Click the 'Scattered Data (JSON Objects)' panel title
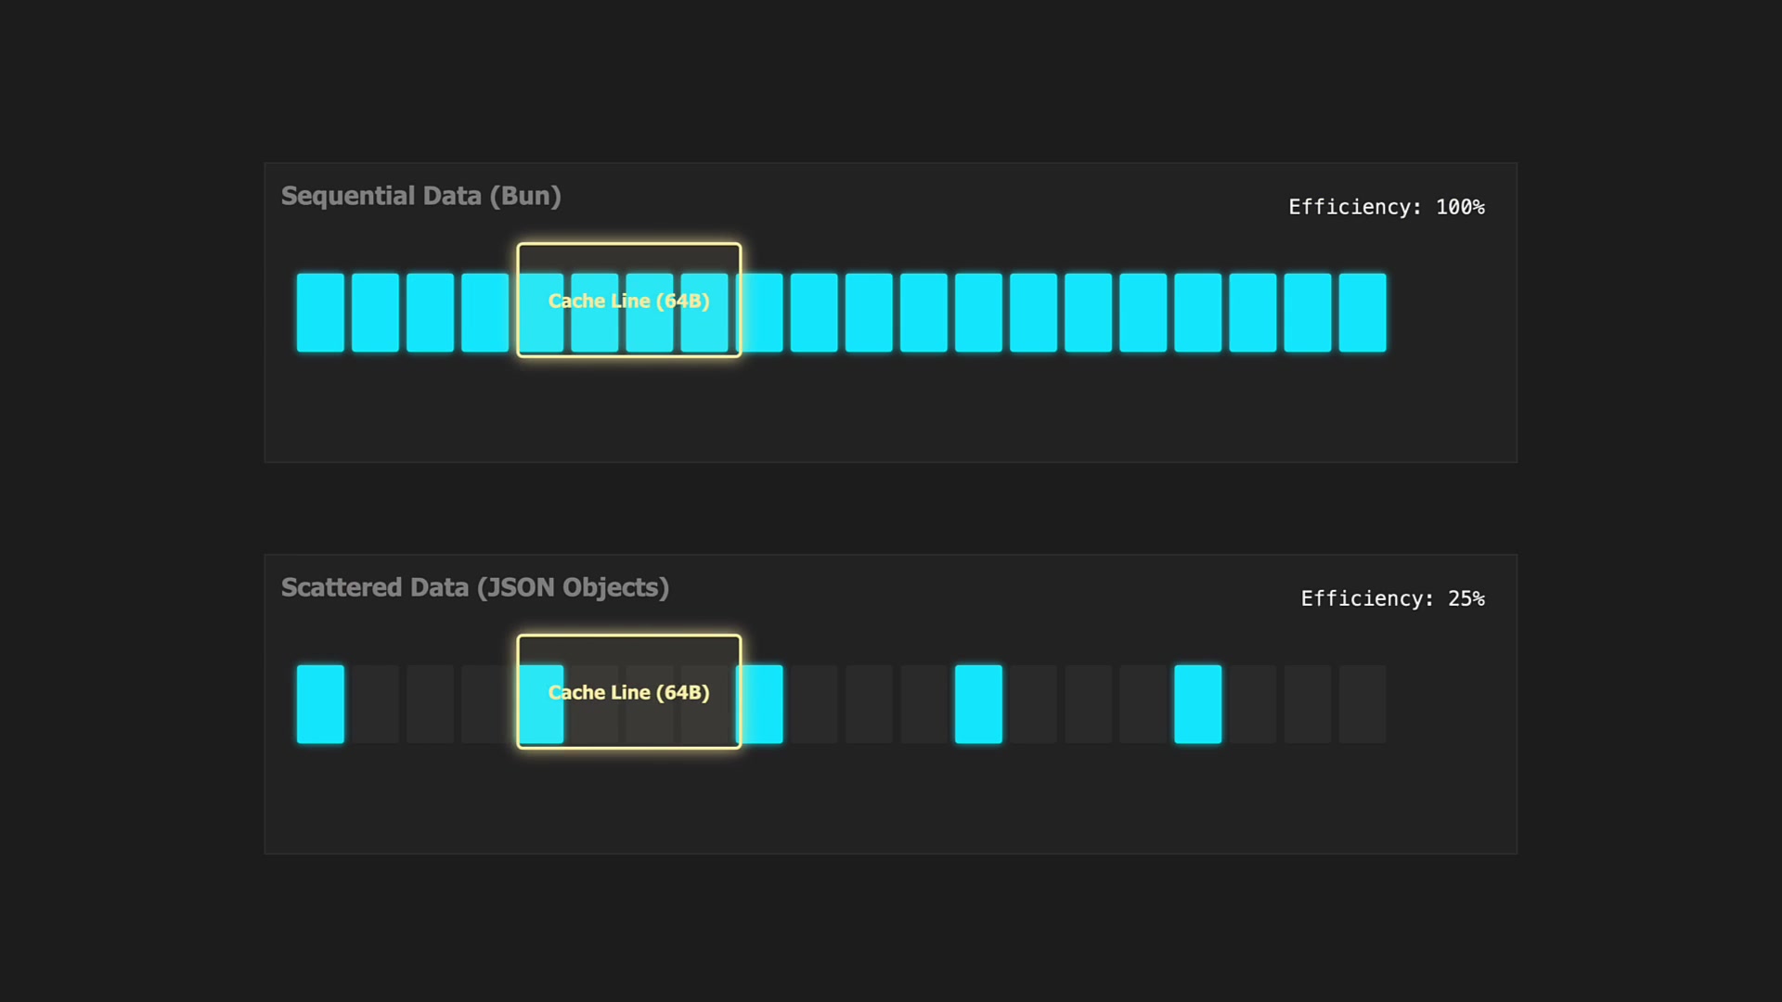This screenshot has height=1002, width=1782. 474,586
